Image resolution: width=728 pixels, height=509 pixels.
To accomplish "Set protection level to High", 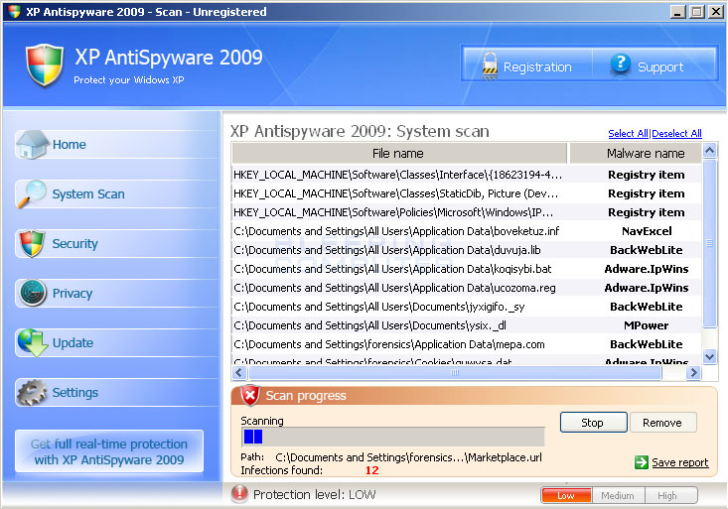I will (670, 495).
